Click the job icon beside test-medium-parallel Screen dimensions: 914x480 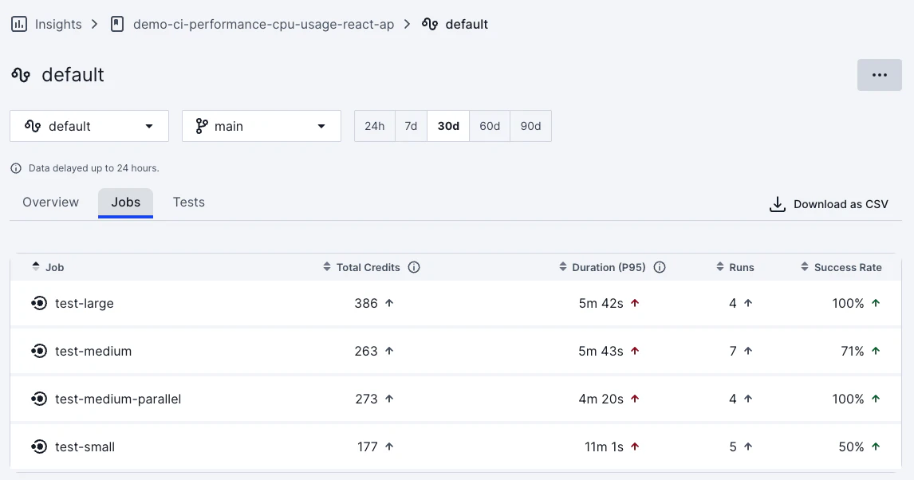tap(39, 399)
